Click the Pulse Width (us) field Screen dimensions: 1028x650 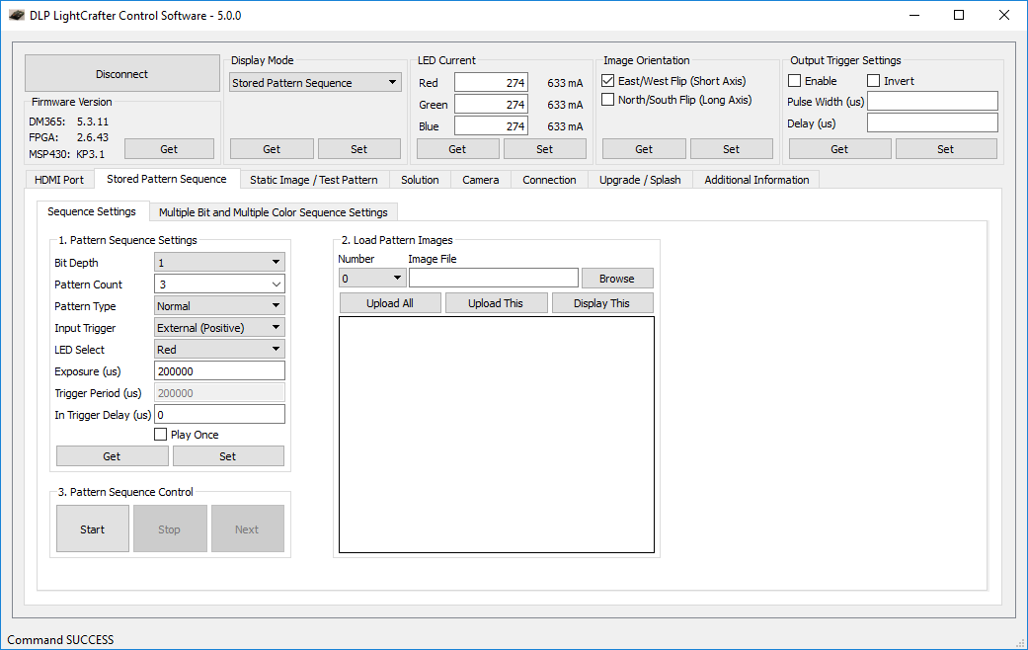click(x=932, y=101)
